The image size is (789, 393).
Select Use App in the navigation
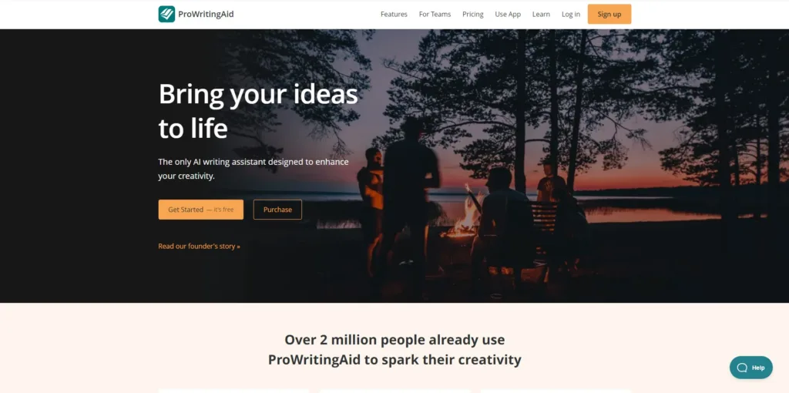[508, 14]
